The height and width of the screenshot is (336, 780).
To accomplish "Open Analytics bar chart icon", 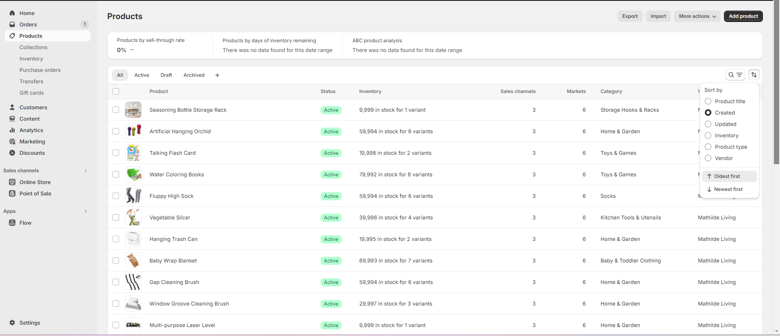I will point(12,130).
